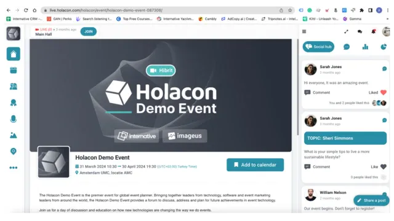Click the internative sponsor logo
The image size is (394, 221).
tap(137, 136)
